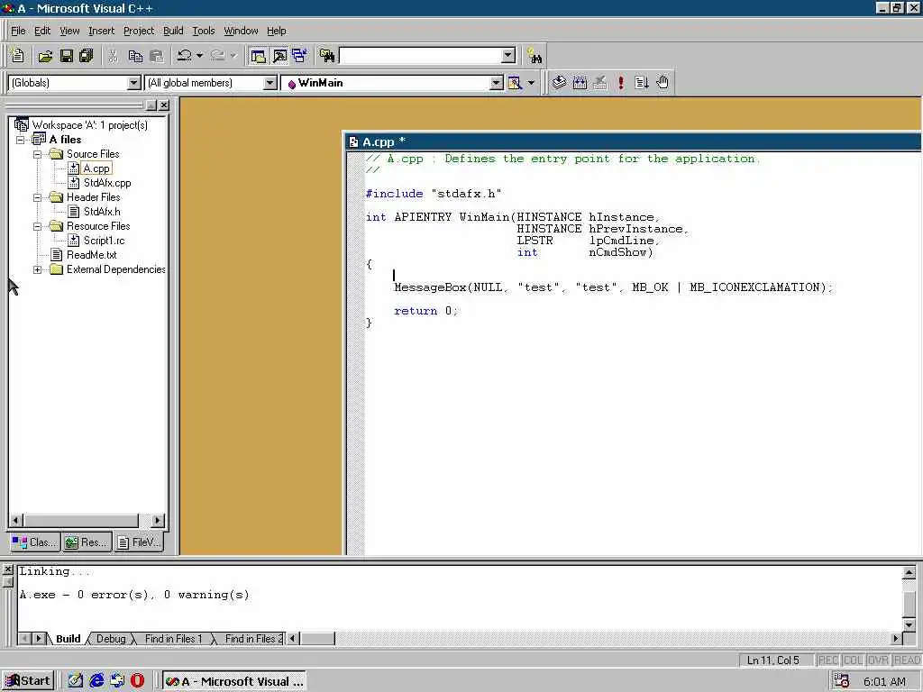Click the binoculars Search icon
The image size is (923, 692).
tap(535, 56)
